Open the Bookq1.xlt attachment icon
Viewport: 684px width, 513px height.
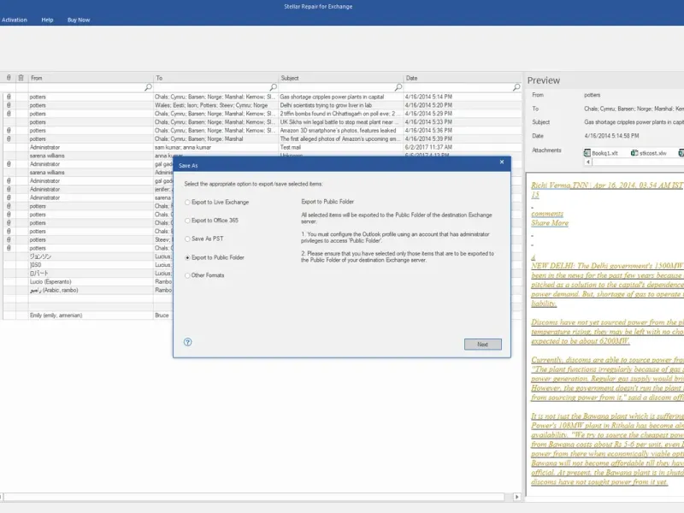(587, 153)
